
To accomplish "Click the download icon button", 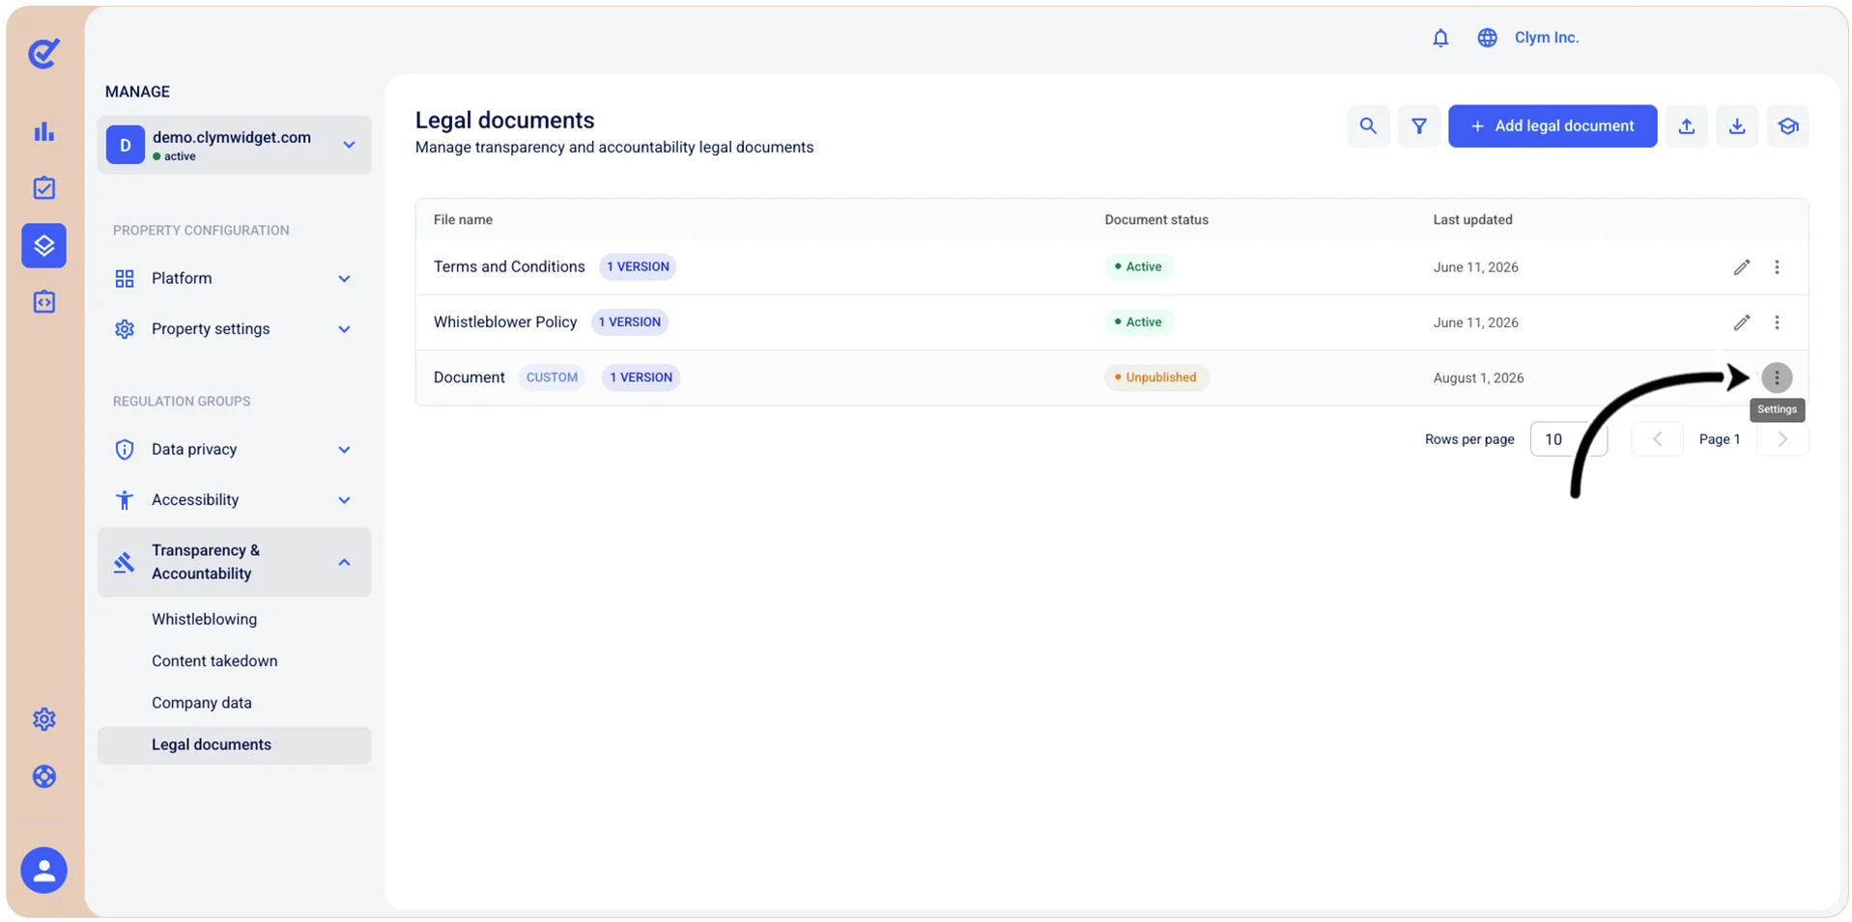I will point(1737,126).
